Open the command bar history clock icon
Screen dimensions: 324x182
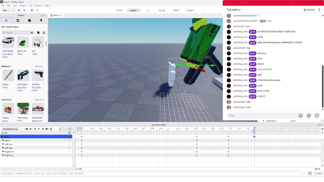[x=310, y=173]
